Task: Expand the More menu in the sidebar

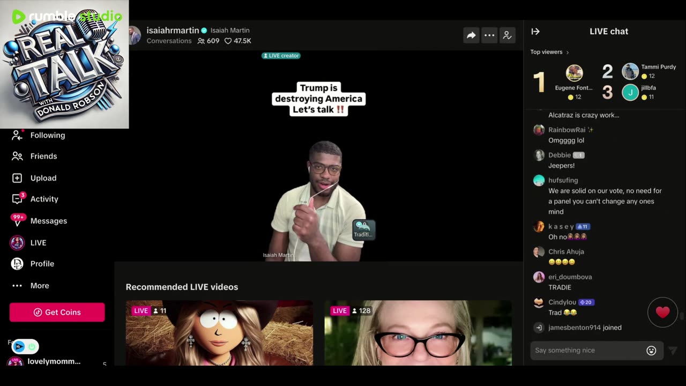Action: (31, 286)
